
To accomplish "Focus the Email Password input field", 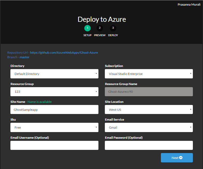I will point(149,145).
